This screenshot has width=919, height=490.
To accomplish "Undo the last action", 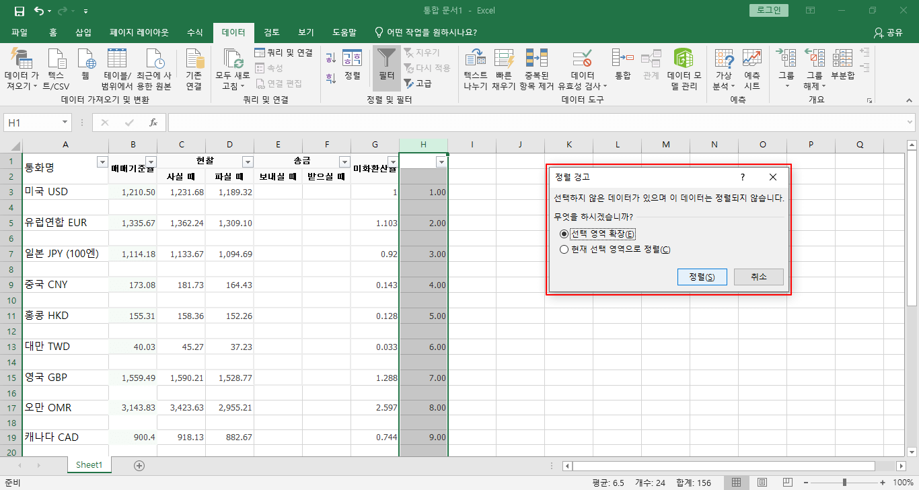I will (40, 11).
